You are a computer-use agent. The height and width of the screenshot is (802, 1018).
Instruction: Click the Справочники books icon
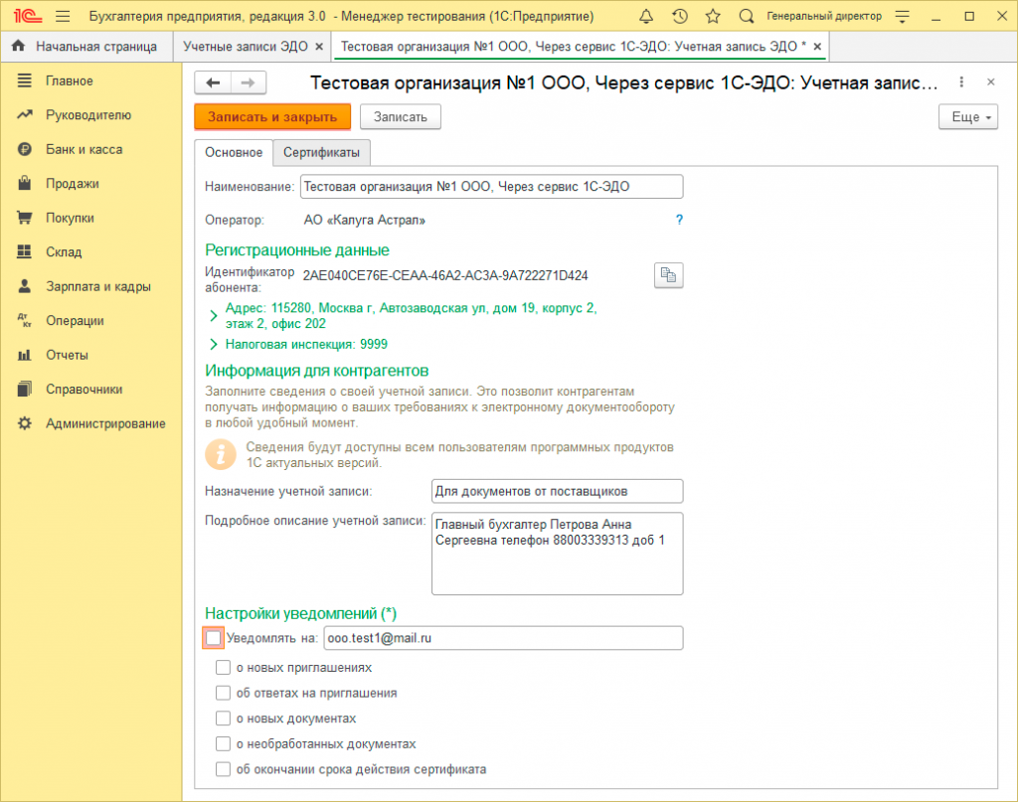24,389
